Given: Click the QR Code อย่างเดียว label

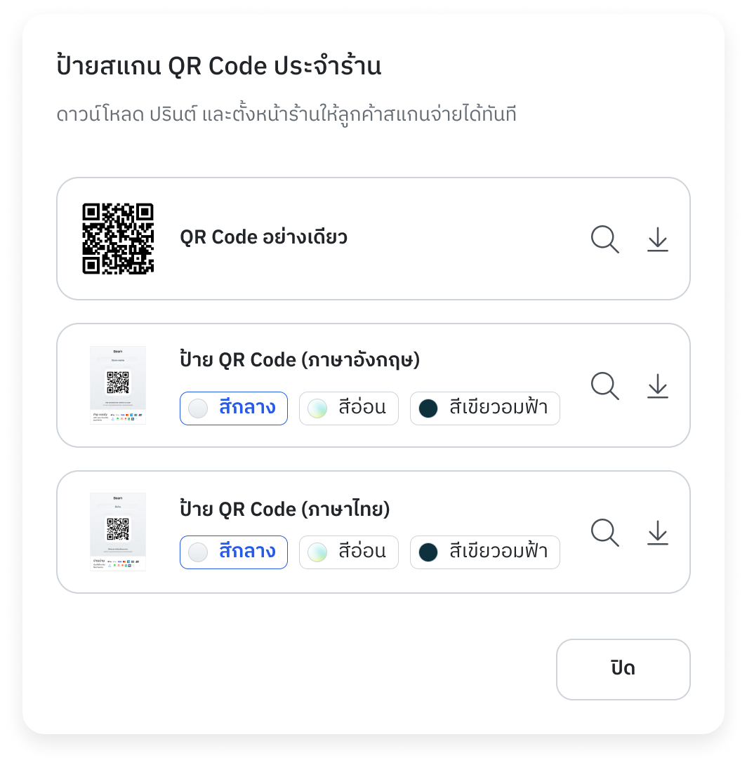Looking at the screenshot, I should 263,238.
